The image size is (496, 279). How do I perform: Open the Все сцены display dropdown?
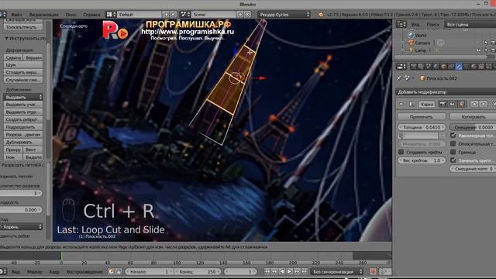(x=470, y=24)
